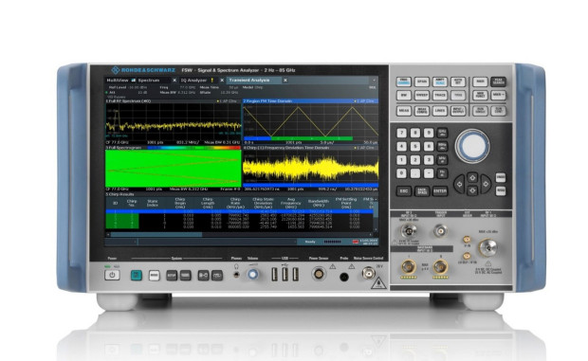Tap the BW hardkey
Screen dimensions: 588x361
click(x=404, y=96)
